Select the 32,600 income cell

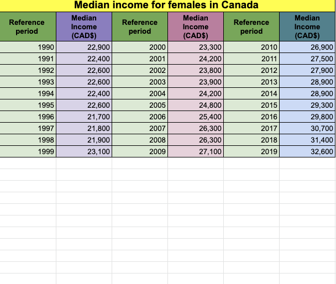(307, 151)
